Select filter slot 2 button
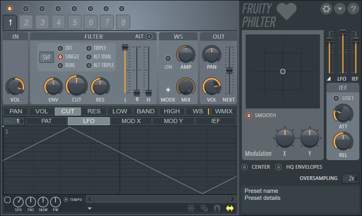 click(x=26, y=23)
